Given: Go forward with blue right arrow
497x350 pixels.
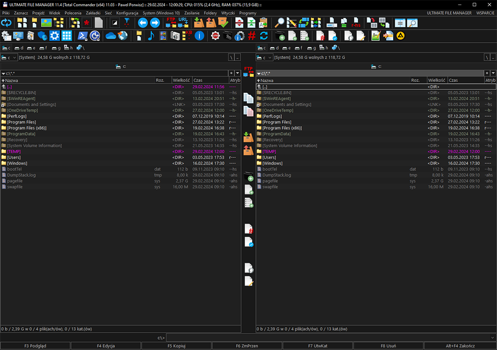Looking at the screenshot, I should point(155,23).
